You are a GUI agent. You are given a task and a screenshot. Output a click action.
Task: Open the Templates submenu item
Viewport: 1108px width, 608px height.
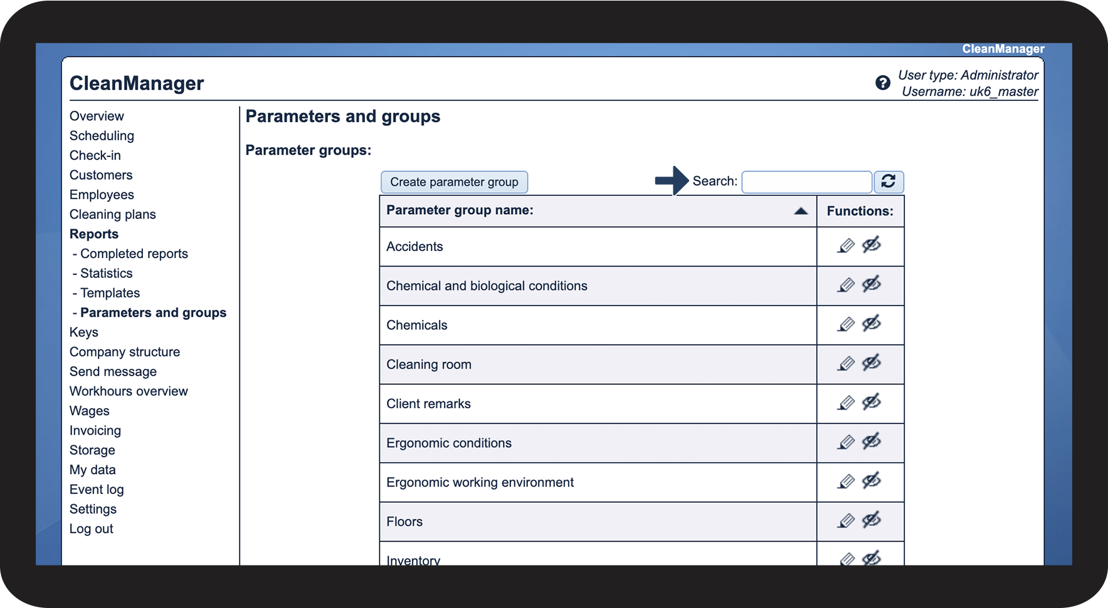click(110, 293)
